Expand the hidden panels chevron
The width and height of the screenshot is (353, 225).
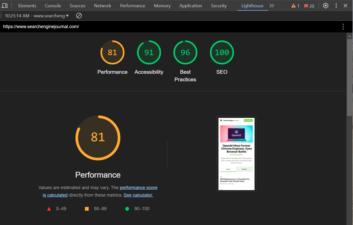coord(272,6)
